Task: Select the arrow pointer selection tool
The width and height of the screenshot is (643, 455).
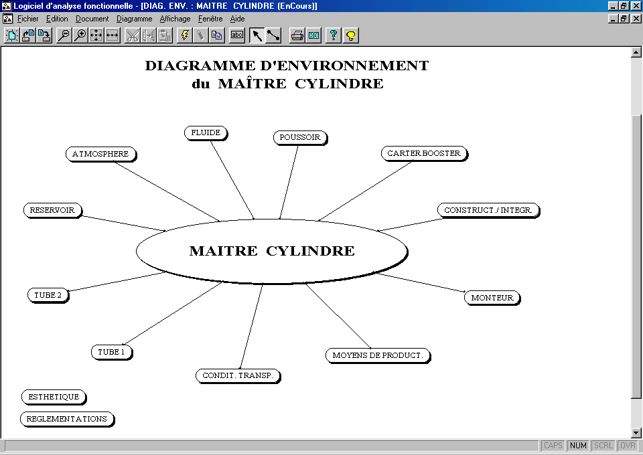Action: [x=257, y=35]
